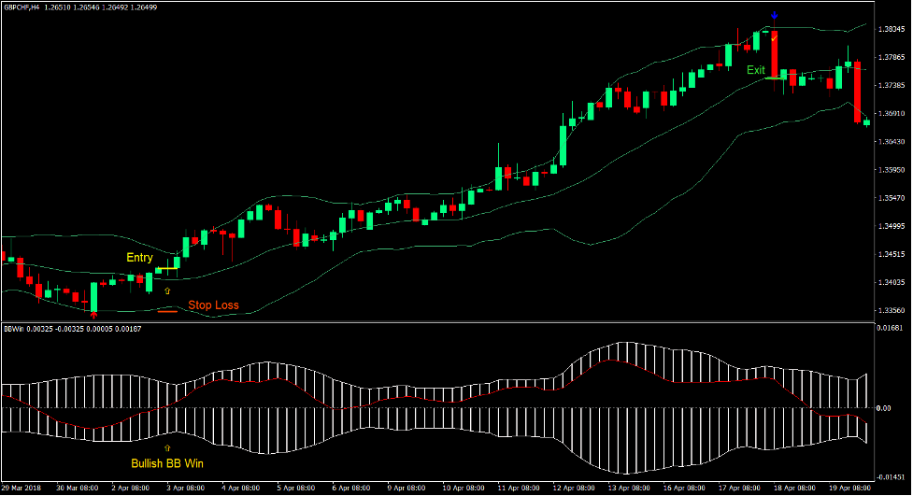Select the green Exit level line marker
This screenshot has height=496, width=913.
click(775, 78)
